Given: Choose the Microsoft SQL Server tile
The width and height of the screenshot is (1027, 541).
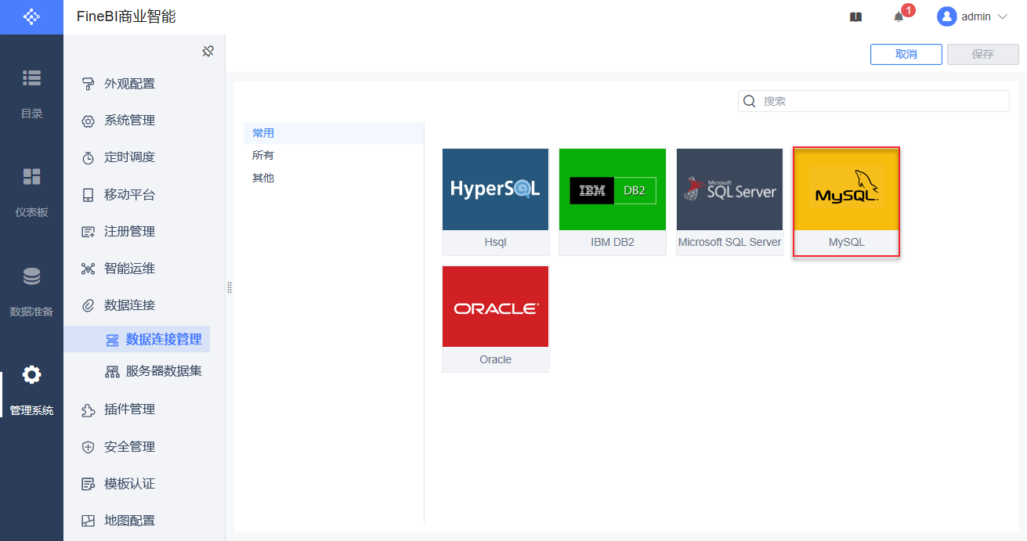Looking at the screenshot, I should (730, 202).
